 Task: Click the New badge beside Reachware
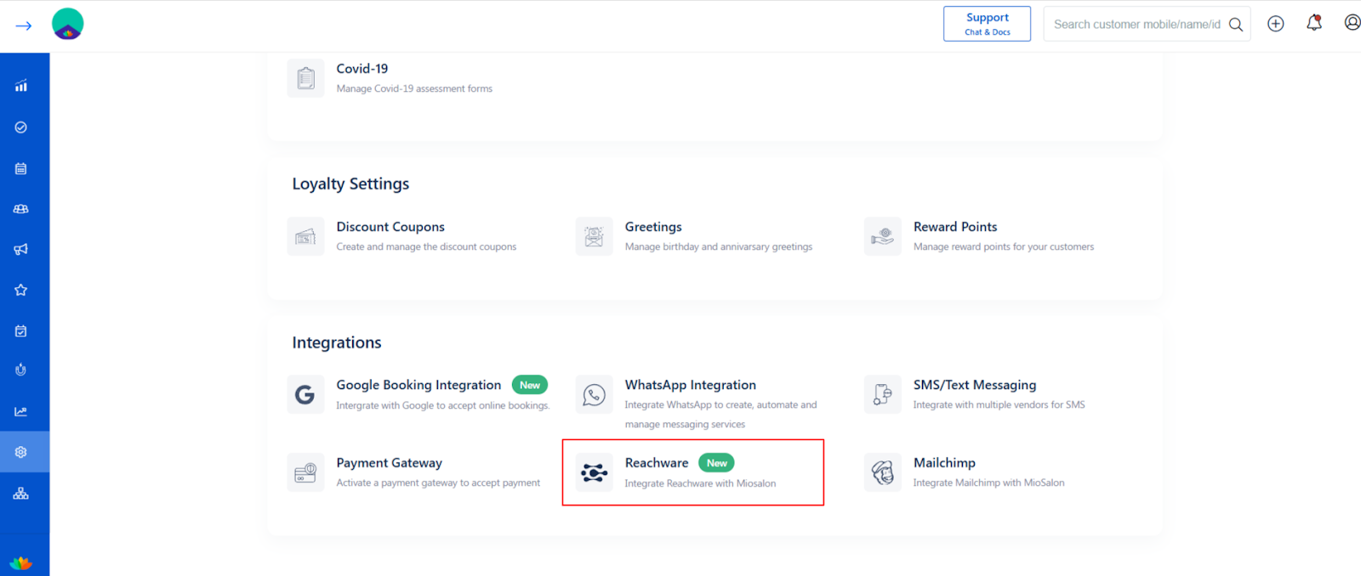click(x=717, y=463)
